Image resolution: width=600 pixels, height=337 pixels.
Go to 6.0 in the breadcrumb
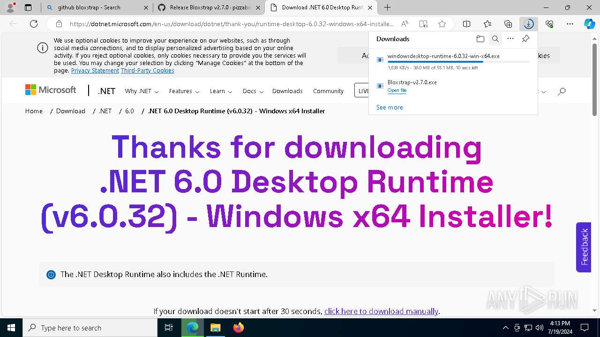pos(129,111)
